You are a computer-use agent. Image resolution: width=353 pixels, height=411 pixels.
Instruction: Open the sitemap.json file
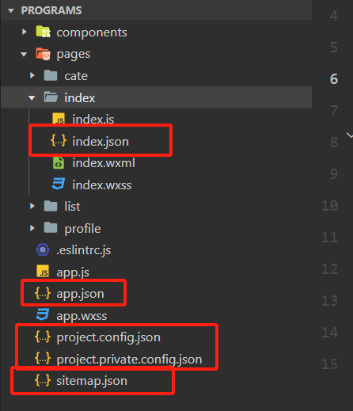point(92,381)
